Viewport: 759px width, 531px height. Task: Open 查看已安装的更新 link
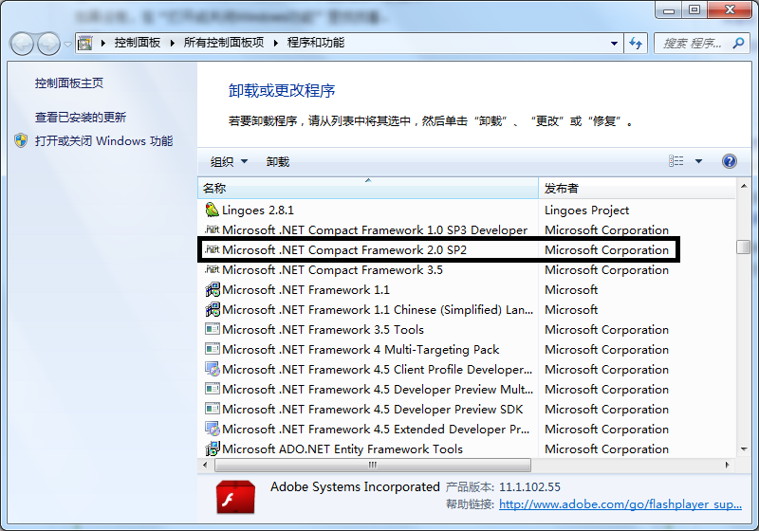[x=81, y=117]
